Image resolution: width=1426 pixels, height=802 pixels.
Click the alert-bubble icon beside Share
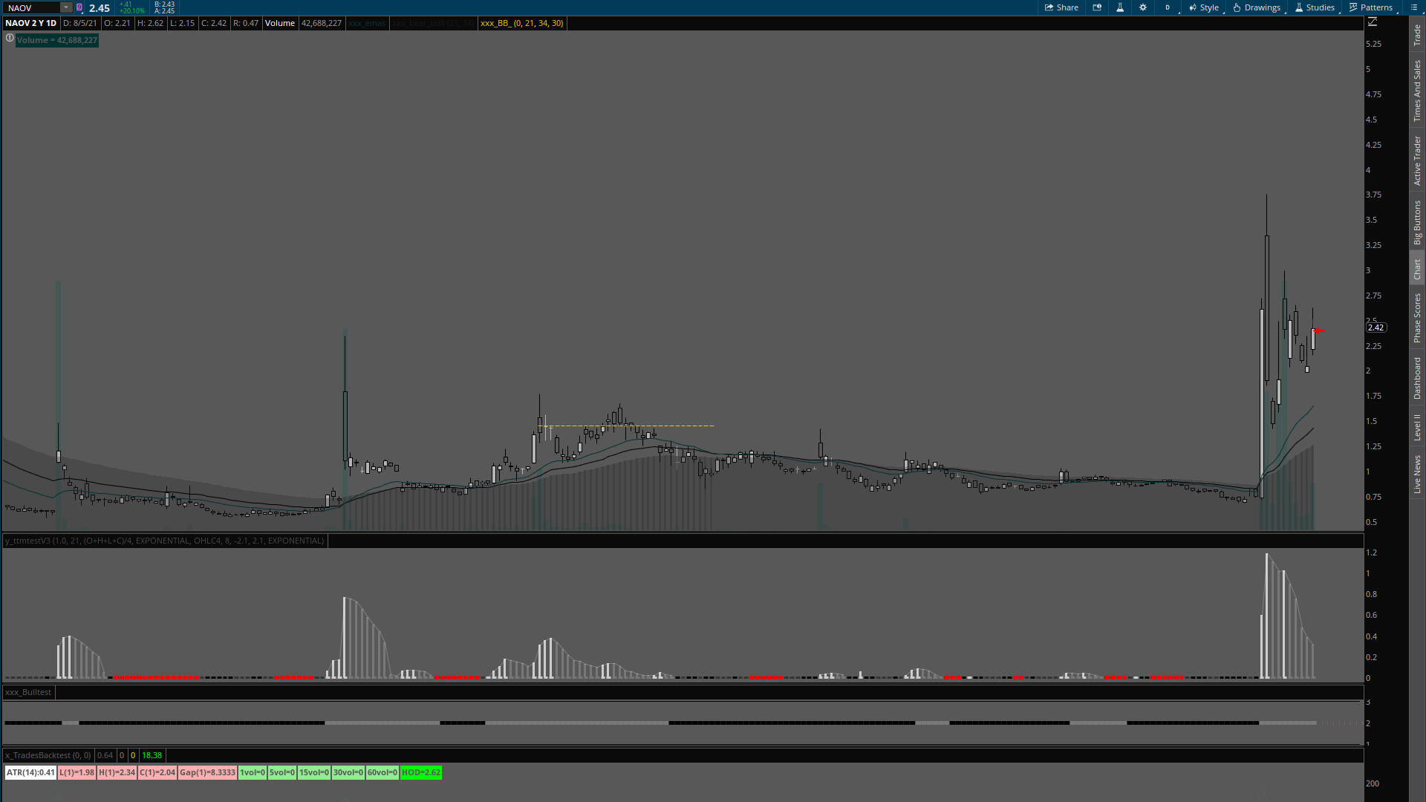(1097, 7)
